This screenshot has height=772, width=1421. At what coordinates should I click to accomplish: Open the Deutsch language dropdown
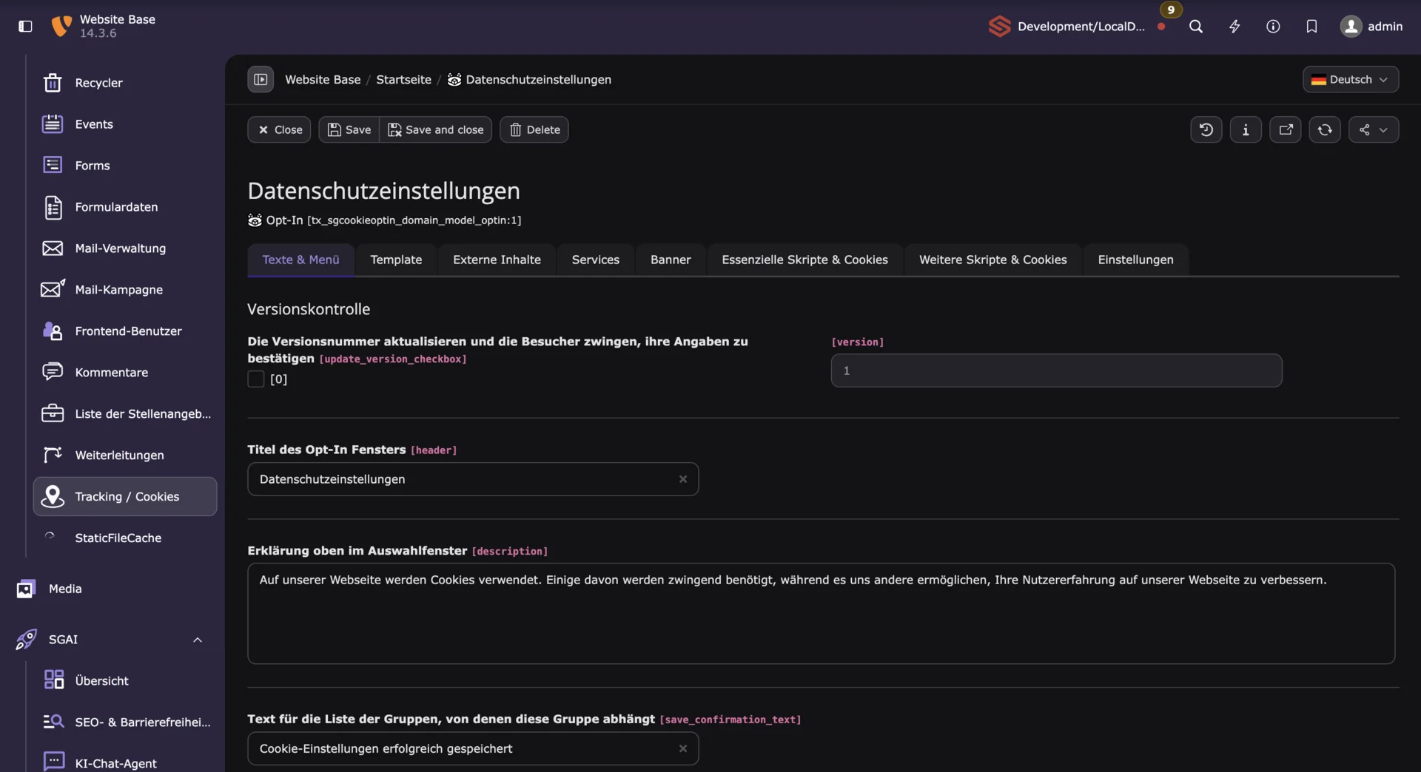point(1351,80)
